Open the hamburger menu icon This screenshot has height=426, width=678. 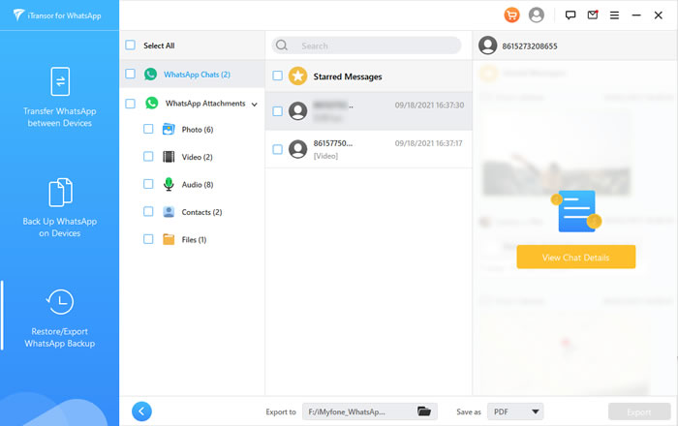click(x=614, y=15)
